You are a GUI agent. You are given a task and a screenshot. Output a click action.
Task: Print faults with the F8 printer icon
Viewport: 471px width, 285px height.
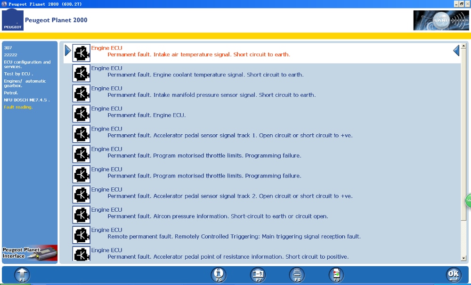297,275
